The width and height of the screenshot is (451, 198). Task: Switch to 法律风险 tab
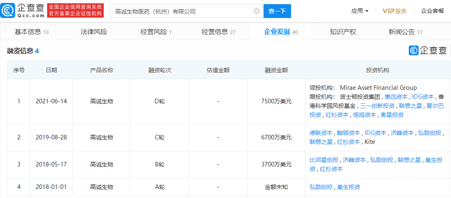tap(94, 32)
